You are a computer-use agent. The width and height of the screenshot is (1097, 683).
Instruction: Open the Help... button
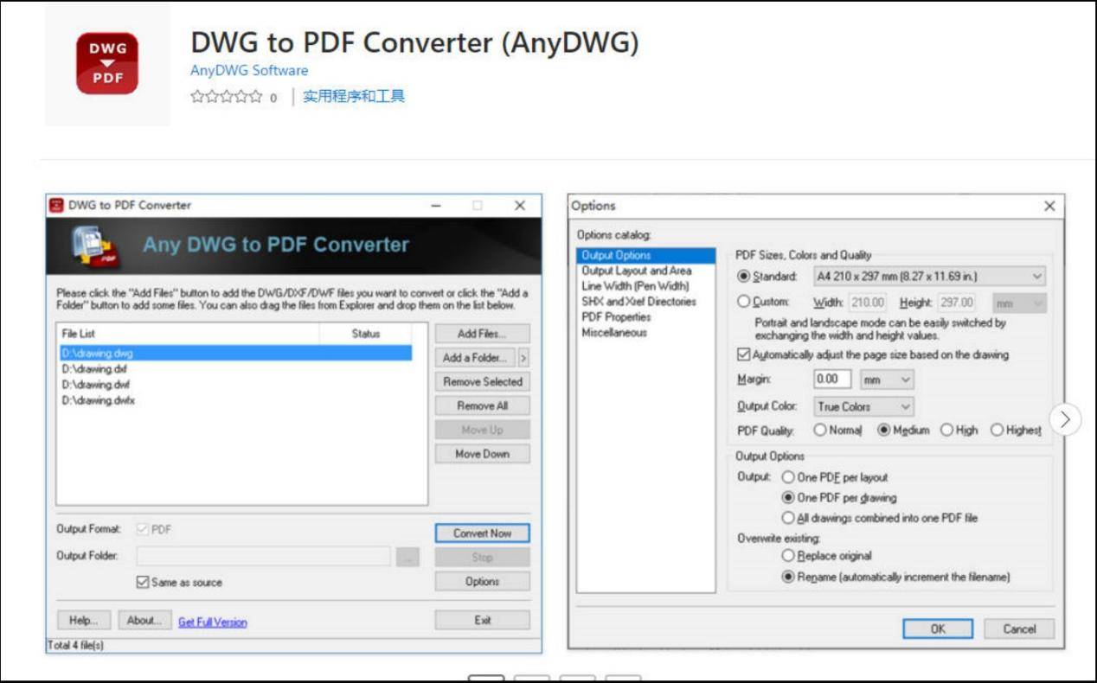tap(84, 620)
